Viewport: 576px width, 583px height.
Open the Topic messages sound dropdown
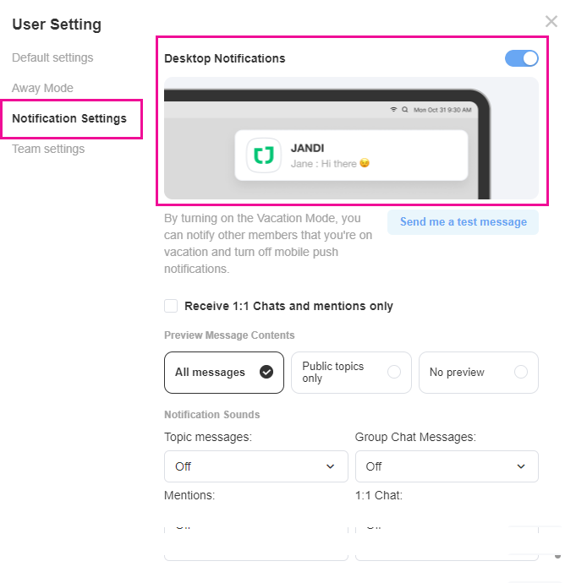[x=255, y=466]
